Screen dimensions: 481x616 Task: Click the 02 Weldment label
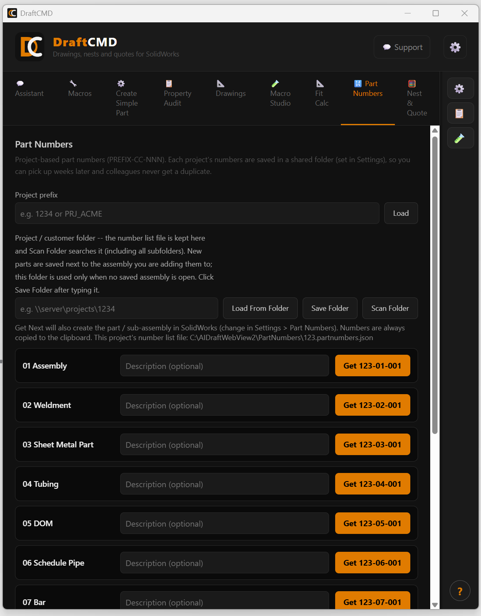(x=47, y=405)
